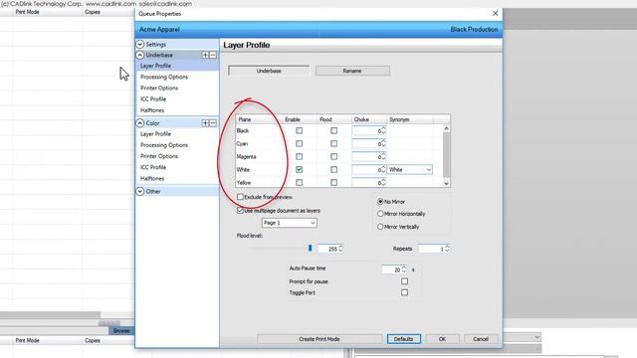Screen dimensions: 637x358
Task: Click Create Print Mode button
Action: (319, 339)
